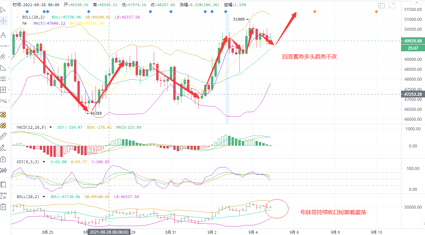The width and height of the screenshot is (425, 235).
Task: Pick the ruler measurement tool
Action: point(3,136)
